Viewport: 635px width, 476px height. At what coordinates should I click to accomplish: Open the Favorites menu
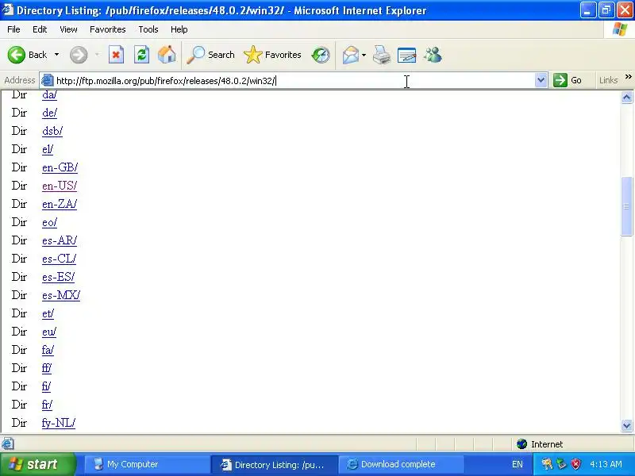(x=108, y=29)
